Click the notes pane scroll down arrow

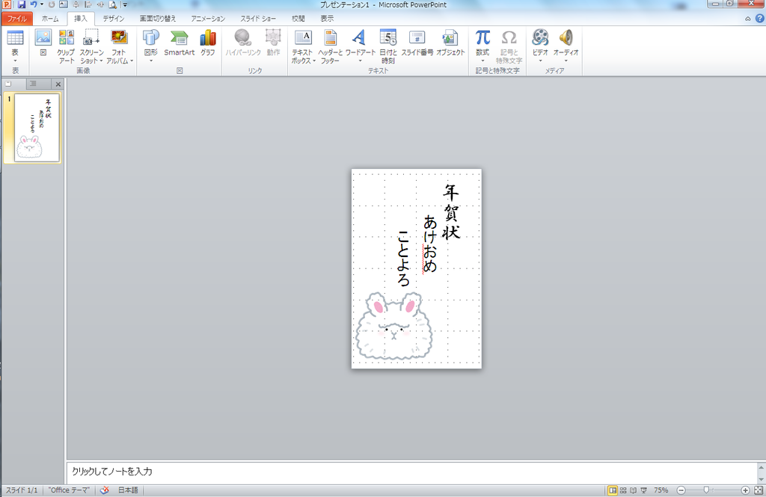point(761,479)
